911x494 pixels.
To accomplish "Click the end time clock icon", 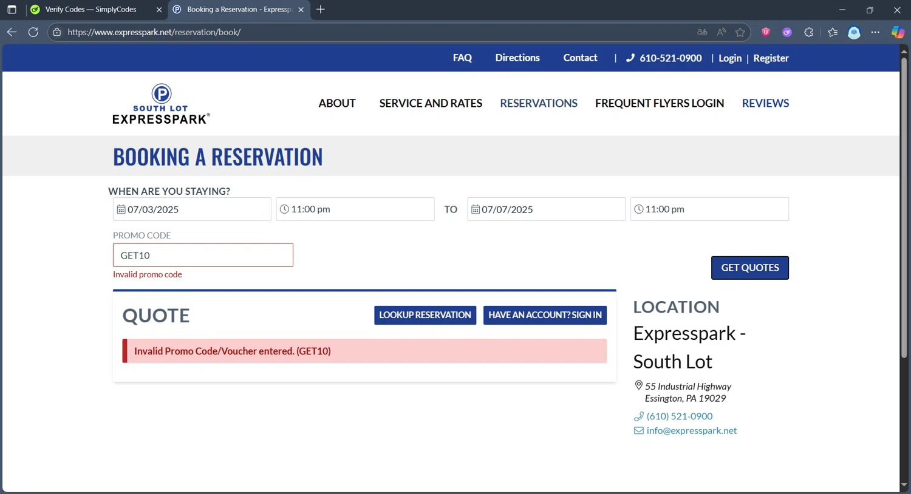I will pos(639,209).
